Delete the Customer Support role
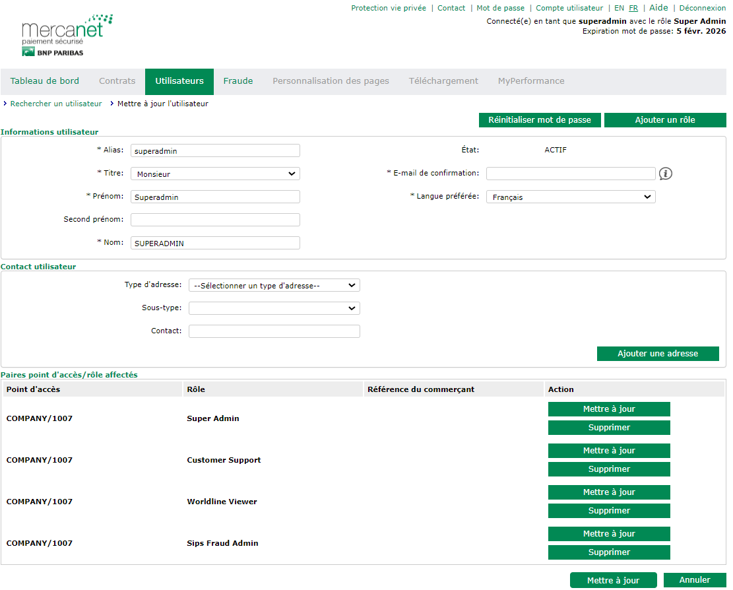 pyautogui.click(x=609, y=469)
